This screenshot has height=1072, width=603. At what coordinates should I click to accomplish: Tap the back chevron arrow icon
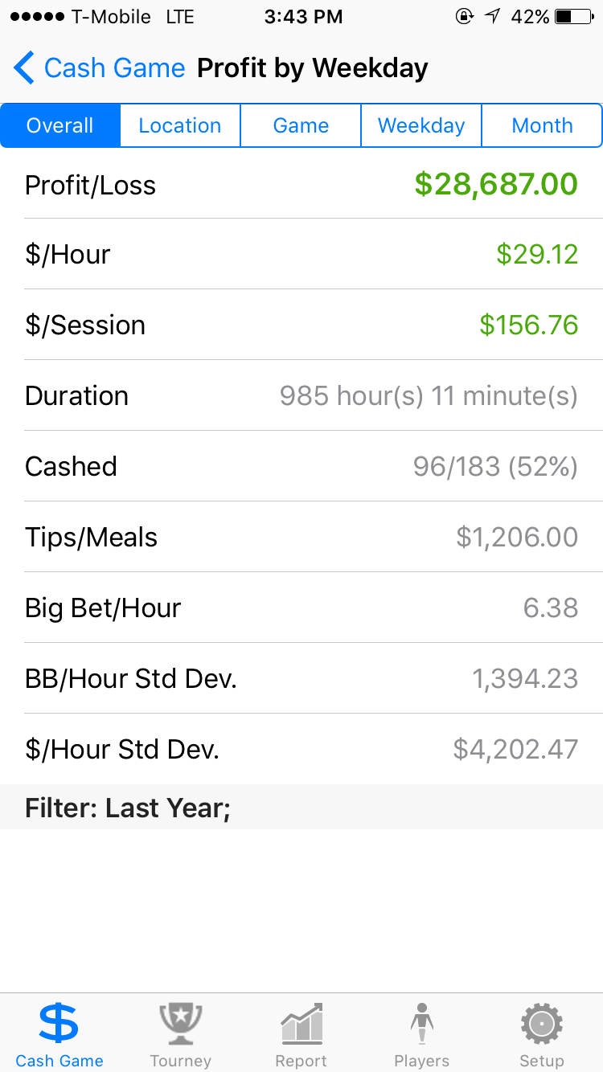[x=24, y=68]
